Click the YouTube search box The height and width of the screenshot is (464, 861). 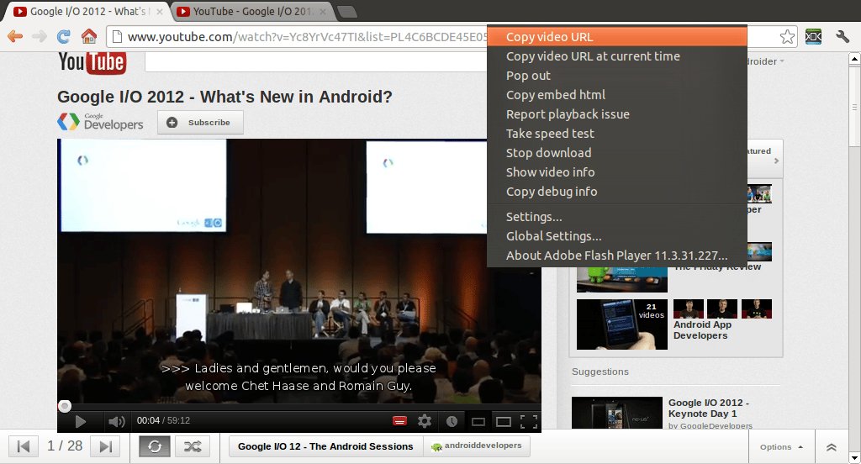click(x=316, y=62)
